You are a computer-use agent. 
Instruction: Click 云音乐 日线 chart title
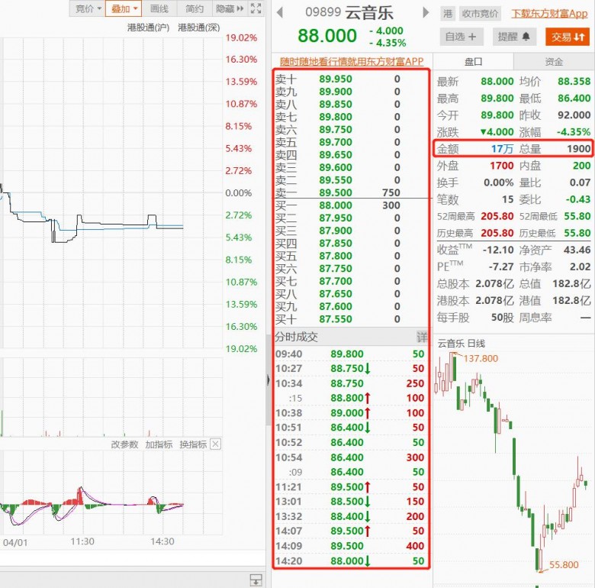pyautogui.click(x=461, y=344)
